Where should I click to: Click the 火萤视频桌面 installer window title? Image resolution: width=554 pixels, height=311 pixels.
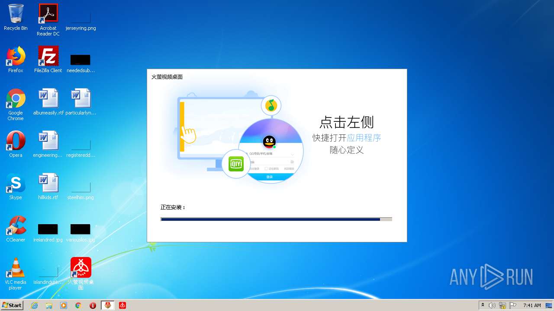point(167,77)
